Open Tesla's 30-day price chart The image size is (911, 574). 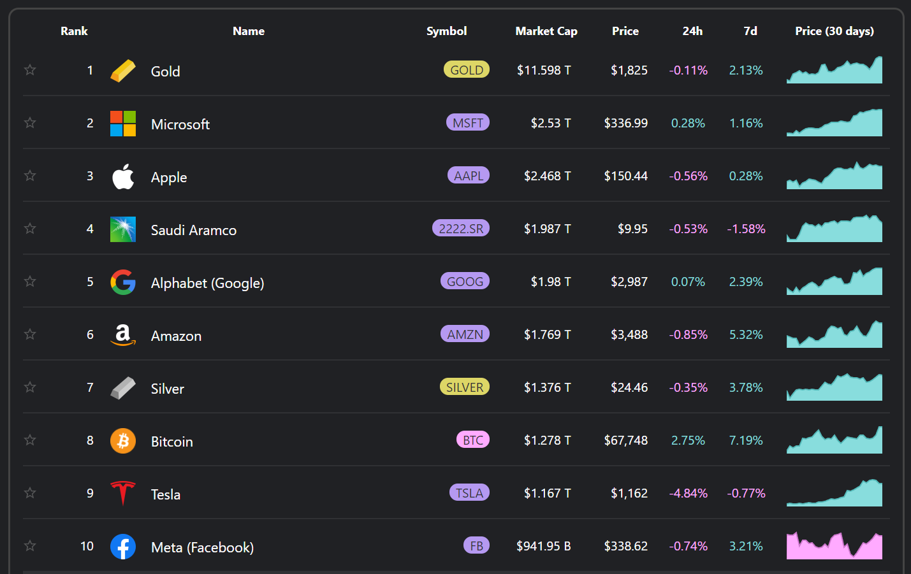tap(834, 493)
